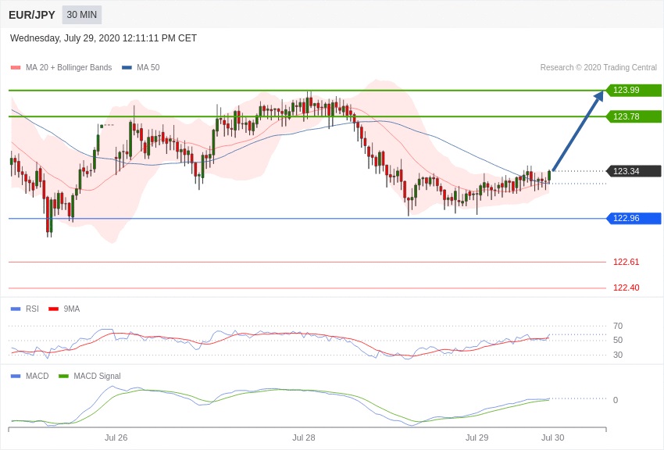Click the 9MA legend label
Viewport: 664px width, 450px height.
click(x=72, y=309)
